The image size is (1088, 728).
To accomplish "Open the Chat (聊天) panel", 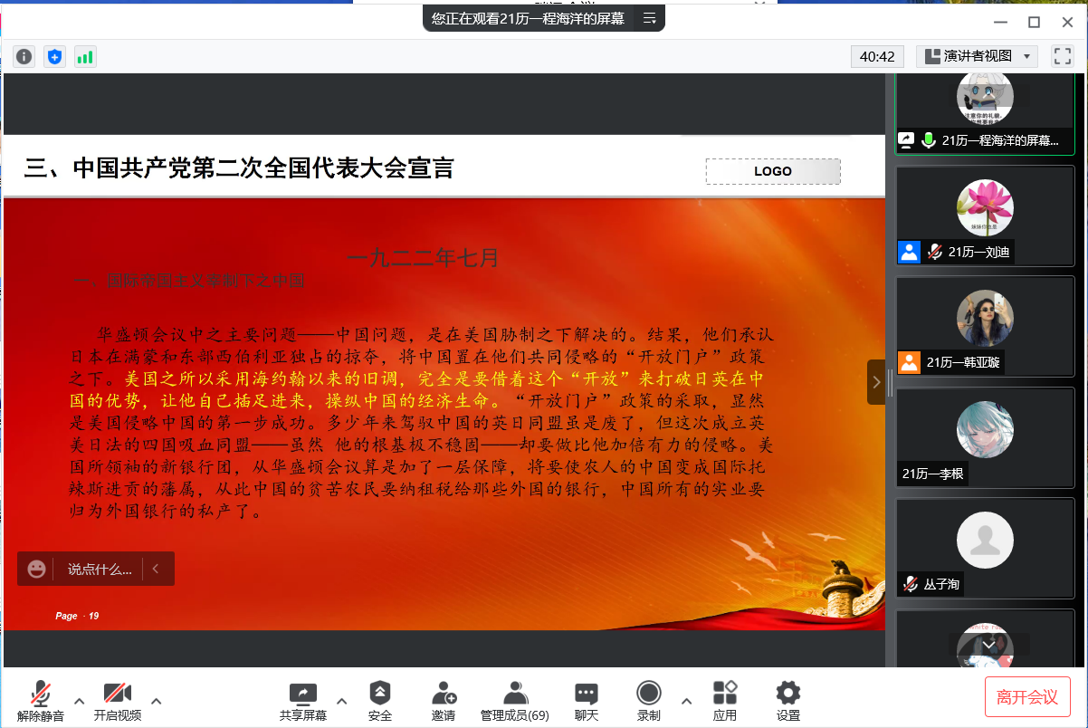I will pyautogui.click(x=587, y=701).
